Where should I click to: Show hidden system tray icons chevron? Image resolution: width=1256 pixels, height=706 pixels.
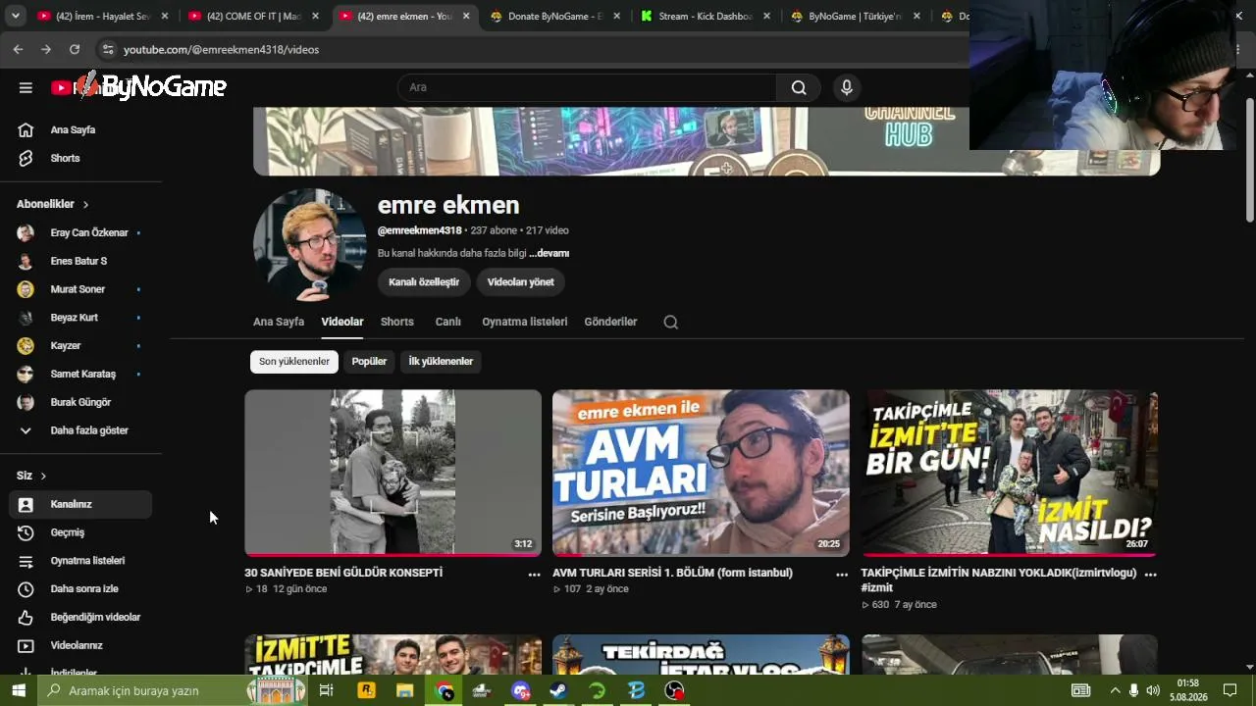[x=1115, y=690]
